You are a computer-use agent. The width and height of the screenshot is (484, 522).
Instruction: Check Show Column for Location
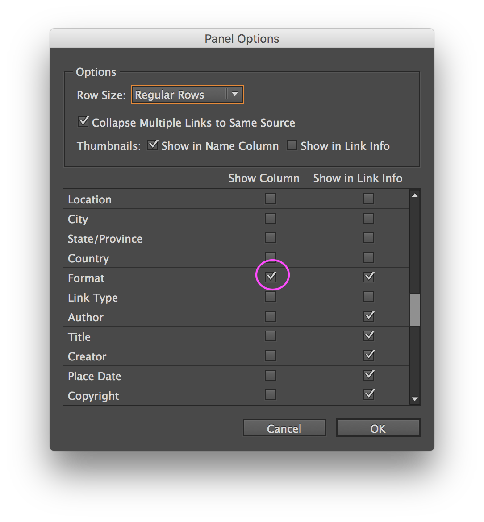point(271,199)
